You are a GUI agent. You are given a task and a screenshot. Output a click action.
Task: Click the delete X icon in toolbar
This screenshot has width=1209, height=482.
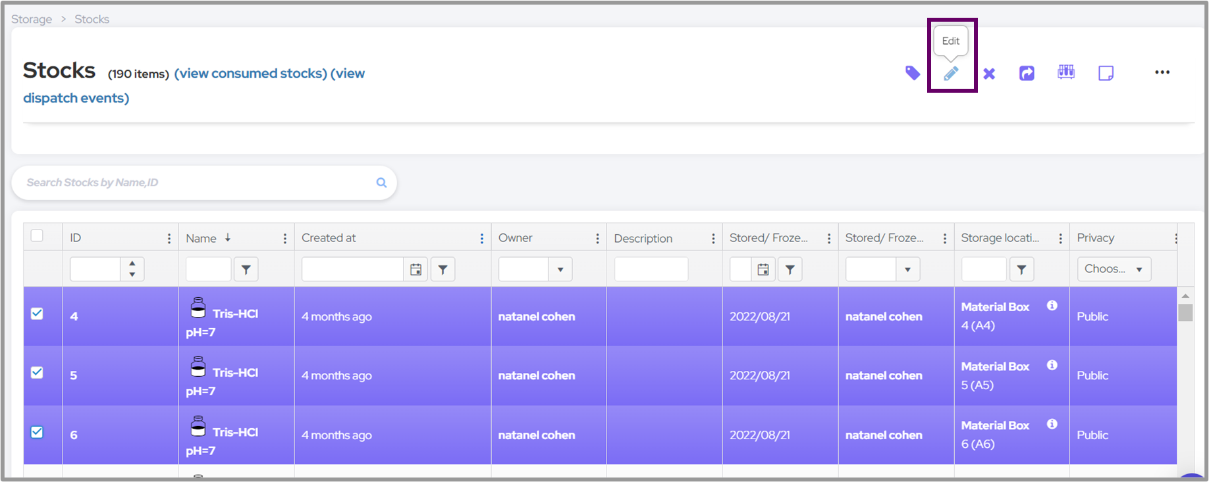pyautogui.click(x=989, y=74)
